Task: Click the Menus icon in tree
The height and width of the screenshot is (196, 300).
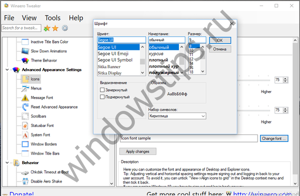Action: [x=25, y=88]
